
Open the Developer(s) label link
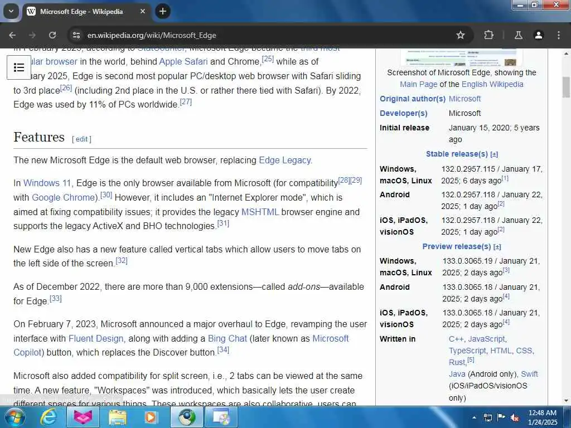coord(404,113)
